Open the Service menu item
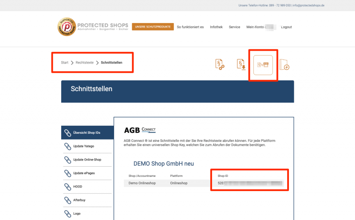Screen dimensions: 355x220 (234, 27)
